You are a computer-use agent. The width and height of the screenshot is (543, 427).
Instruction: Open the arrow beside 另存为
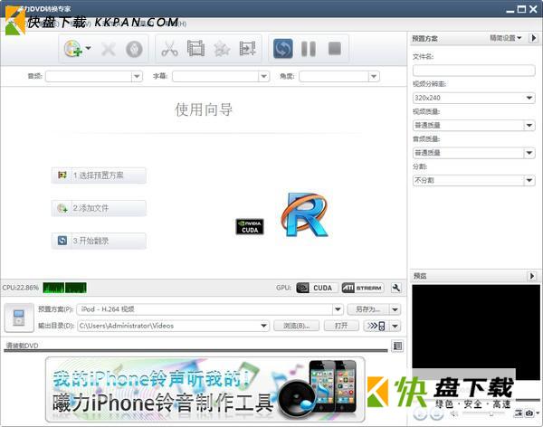(x=395, y=309)
